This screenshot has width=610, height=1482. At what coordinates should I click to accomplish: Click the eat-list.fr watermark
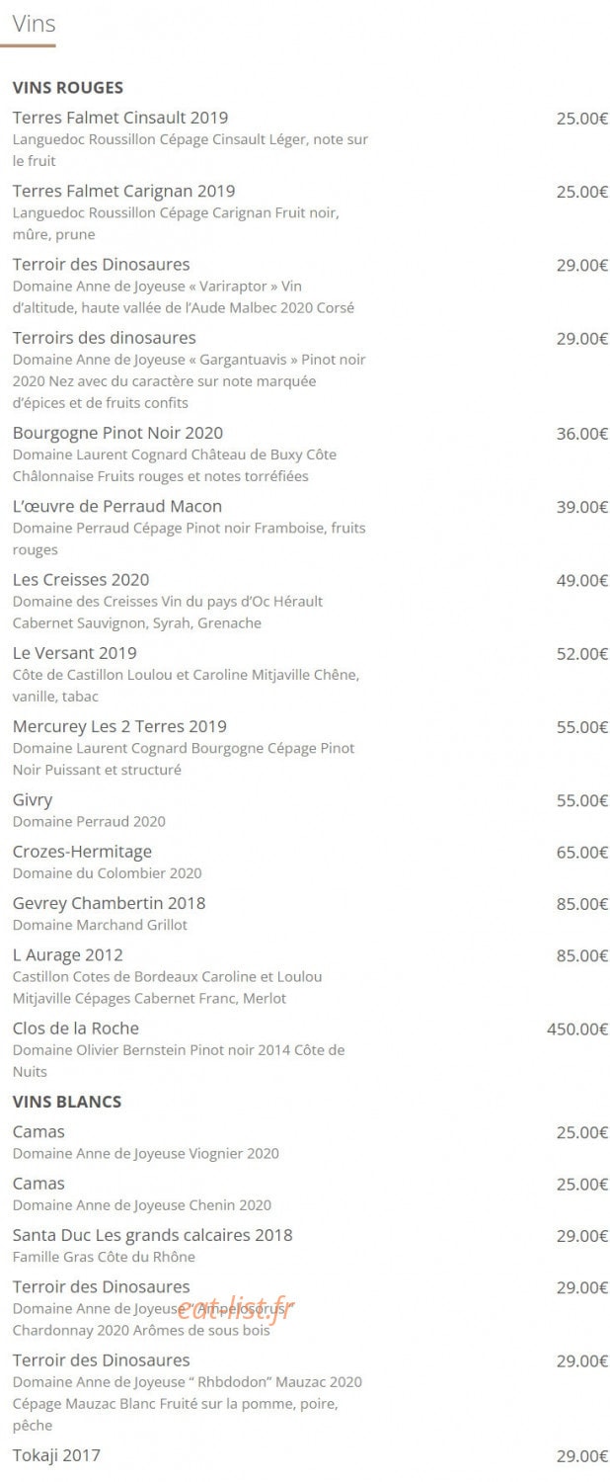[x=237, y=1309]
